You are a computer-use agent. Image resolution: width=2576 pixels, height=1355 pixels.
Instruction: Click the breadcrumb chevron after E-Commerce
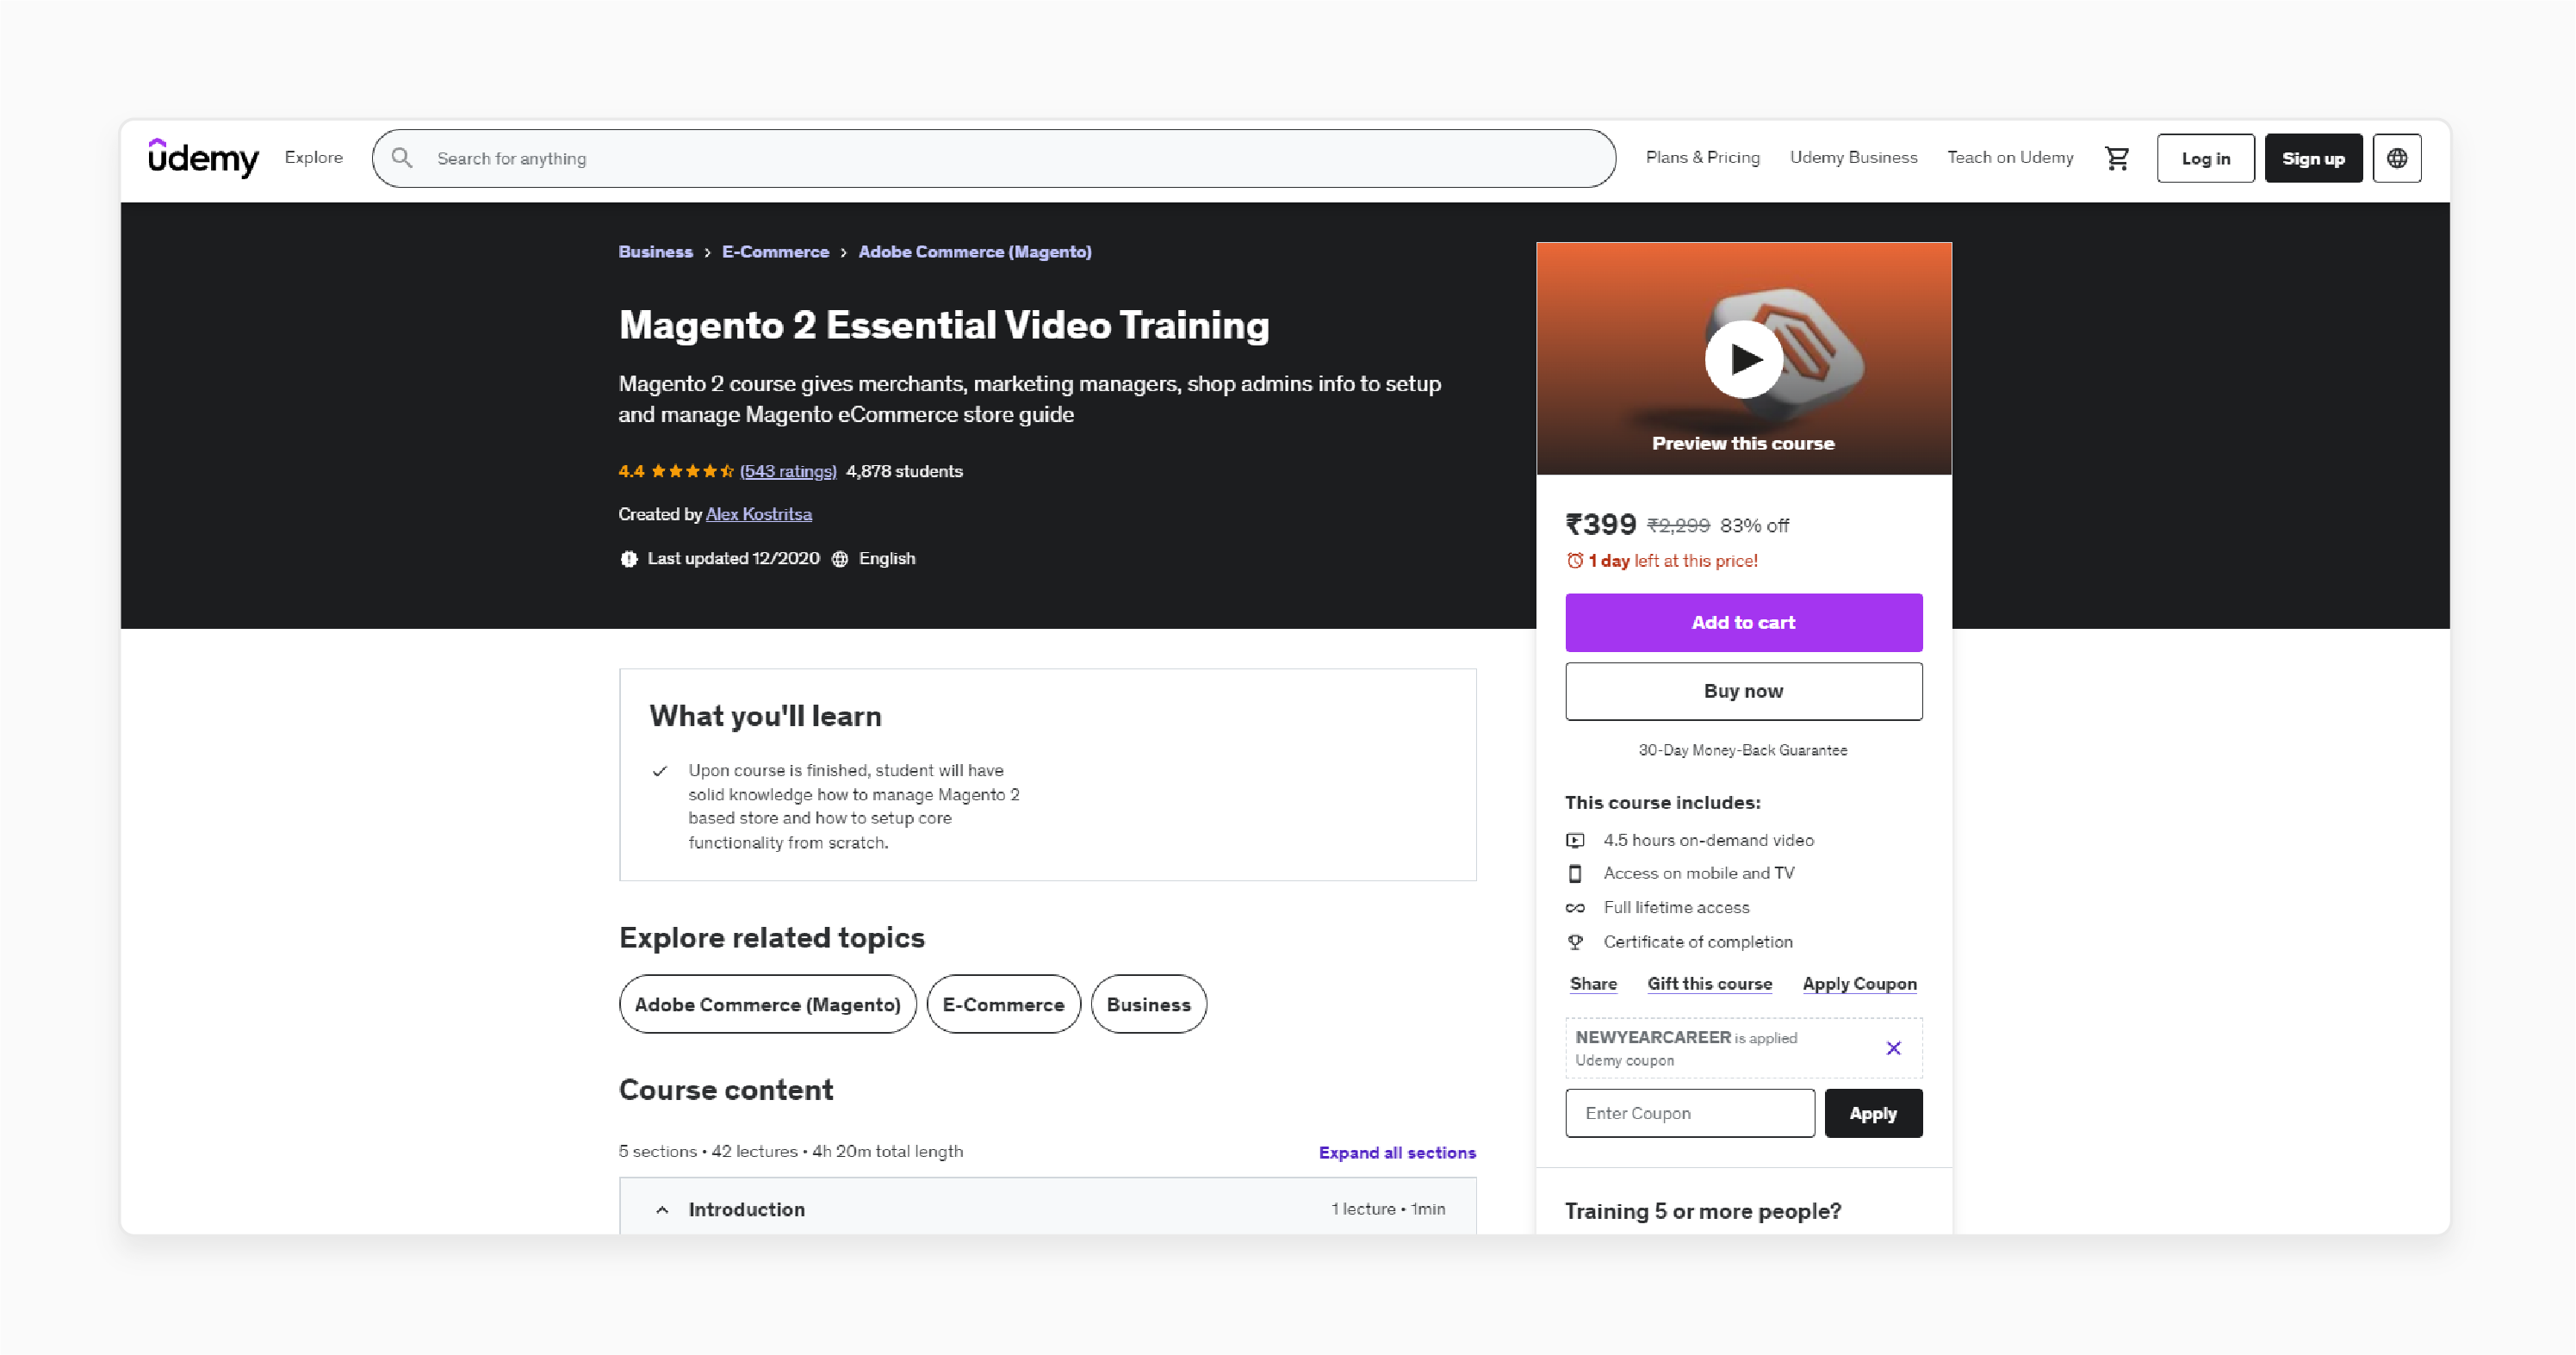coord(843,253)
